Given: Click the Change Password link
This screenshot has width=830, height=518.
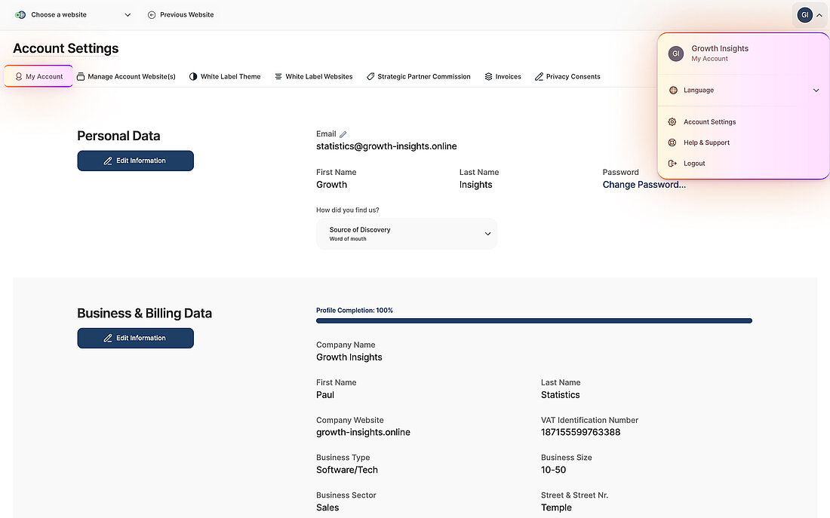Looking at the screenshot, I should (644, 184).
